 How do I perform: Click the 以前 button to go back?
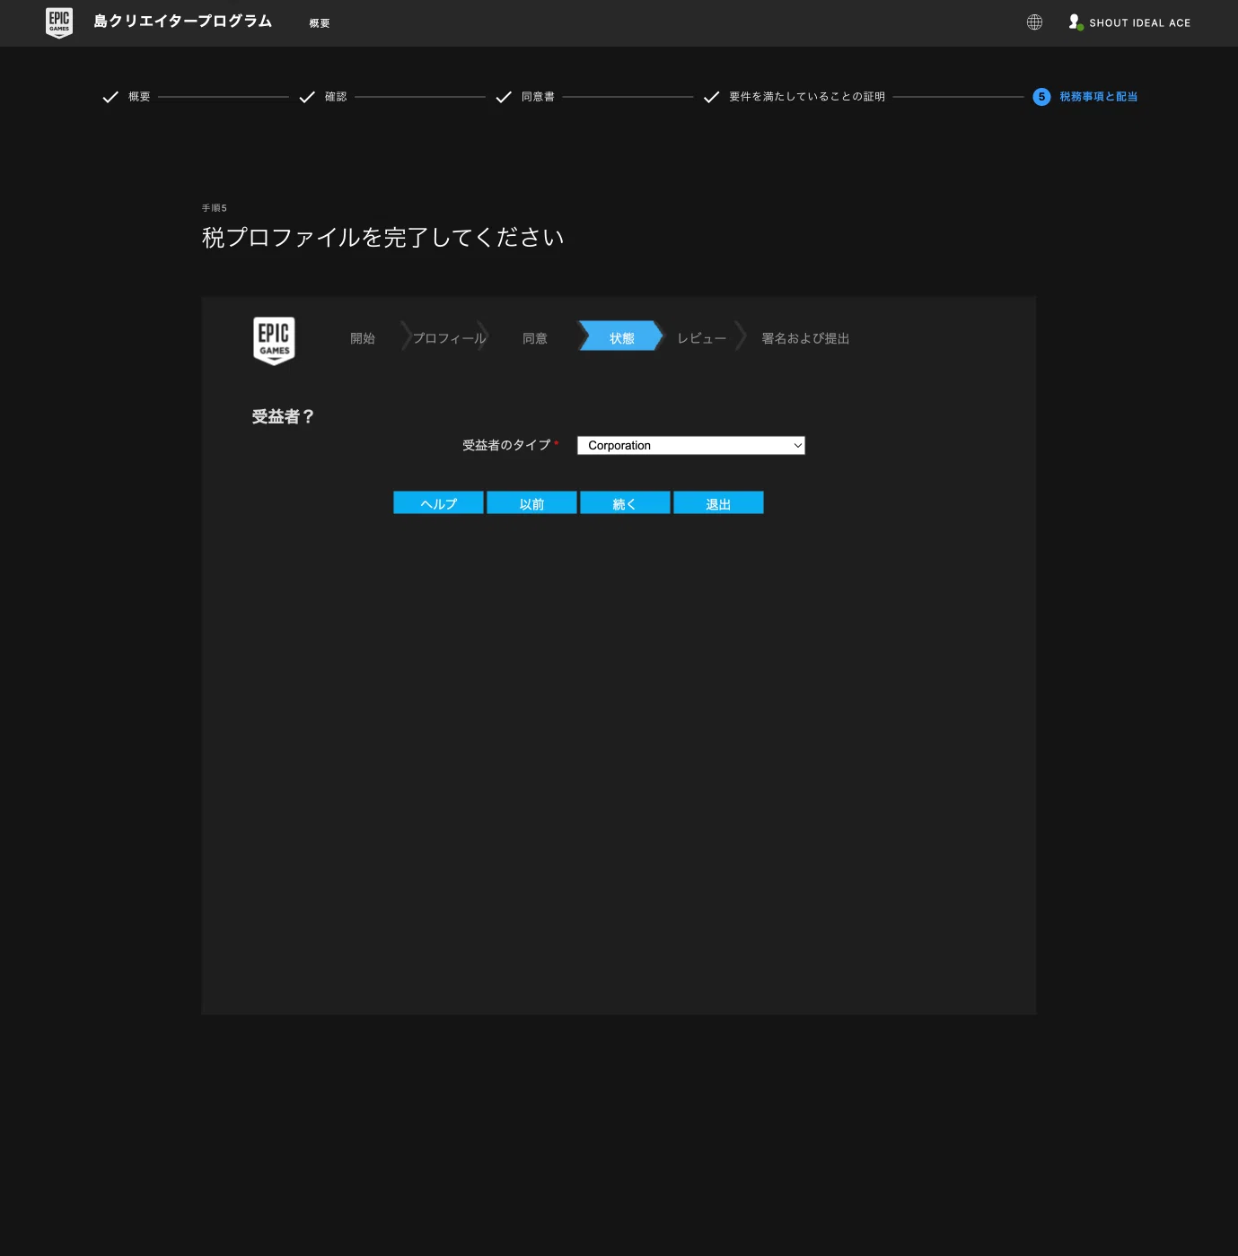point(531,502)
